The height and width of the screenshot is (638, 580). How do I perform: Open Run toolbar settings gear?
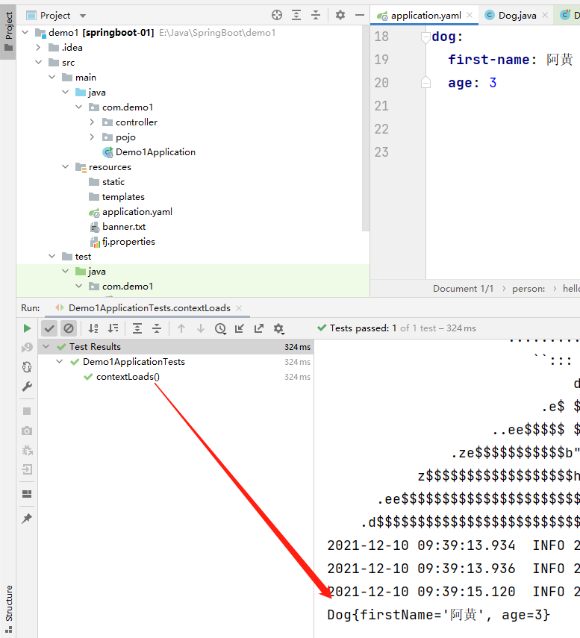click(279, 328)
